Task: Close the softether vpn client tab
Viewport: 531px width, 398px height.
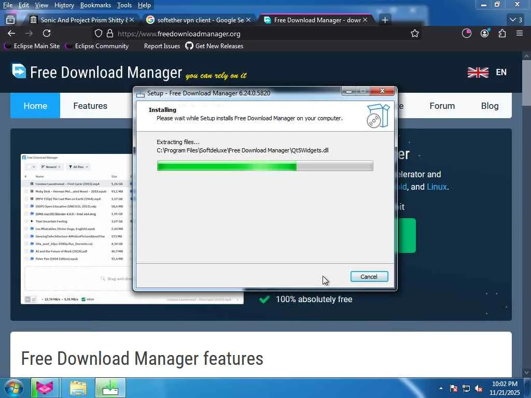Action: coord(248,20)
